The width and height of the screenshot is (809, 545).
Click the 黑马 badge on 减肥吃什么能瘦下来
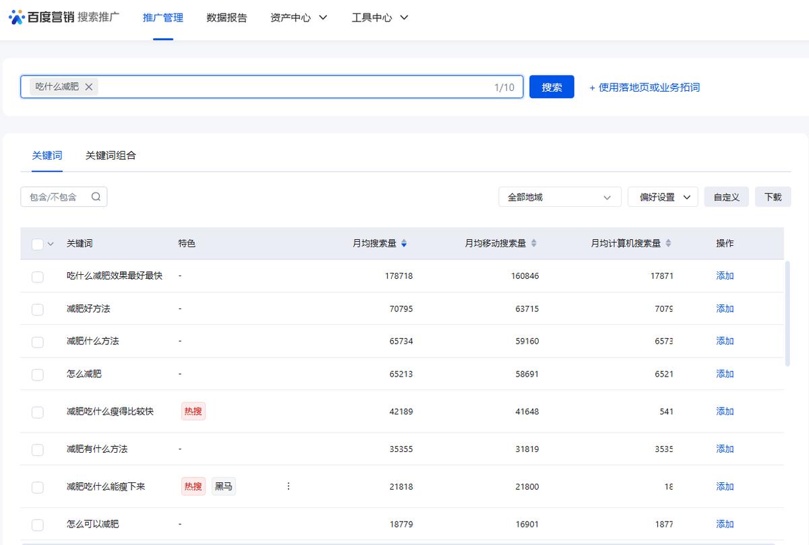[x=223, y=486]
